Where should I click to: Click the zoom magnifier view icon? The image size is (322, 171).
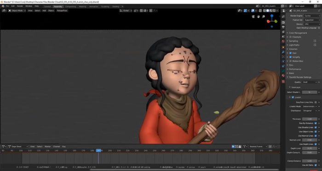point(264,17)
